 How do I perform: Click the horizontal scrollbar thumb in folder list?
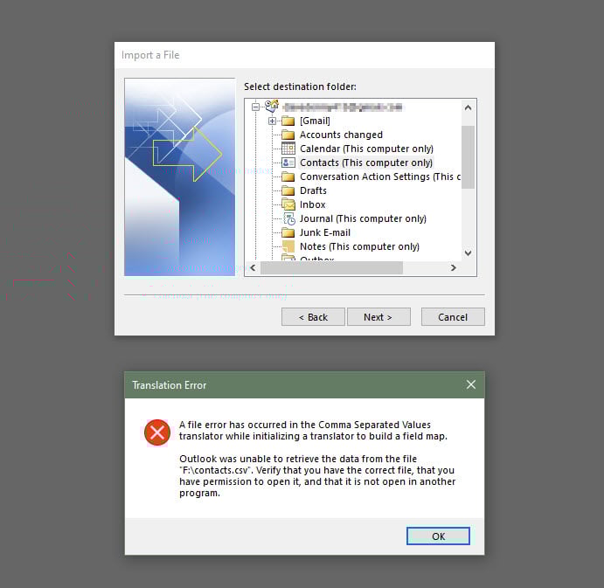[331, 267]
